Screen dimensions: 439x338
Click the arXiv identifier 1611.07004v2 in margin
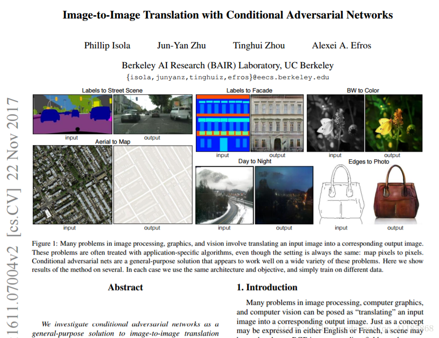point(13,291)
